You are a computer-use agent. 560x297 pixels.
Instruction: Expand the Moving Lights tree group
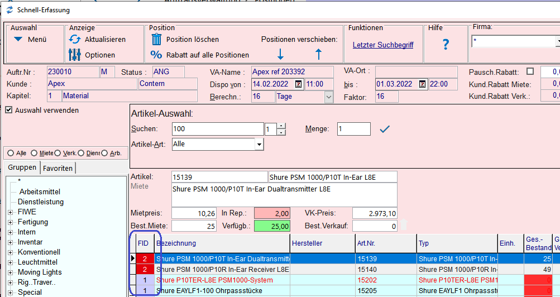click(11, 272)
